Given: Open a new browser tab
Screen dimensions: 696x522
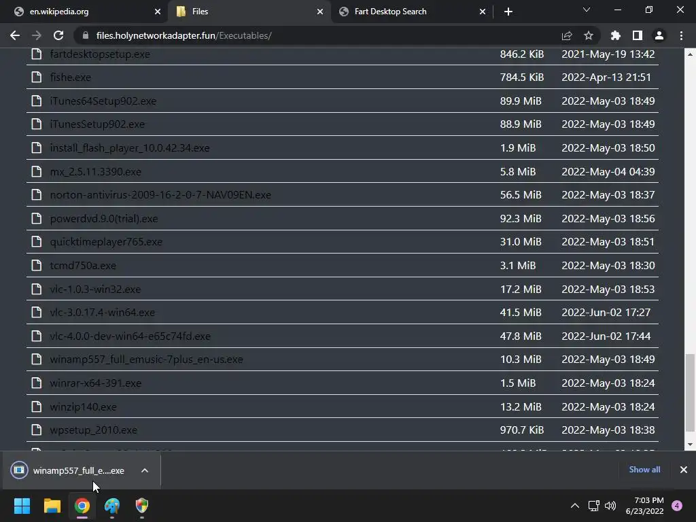Looking at the screenshot, I should tap(508, 12).
